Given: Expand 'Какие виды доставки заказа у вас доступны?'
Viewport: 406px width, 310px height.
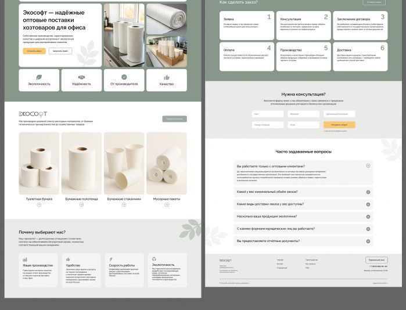Looking at the screenshot, I should point(368,204).
